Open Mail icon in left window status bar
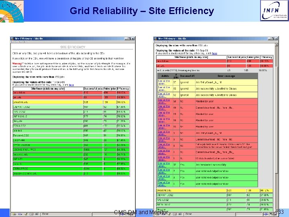Viewport: 289px width, 217px height. 20,214
